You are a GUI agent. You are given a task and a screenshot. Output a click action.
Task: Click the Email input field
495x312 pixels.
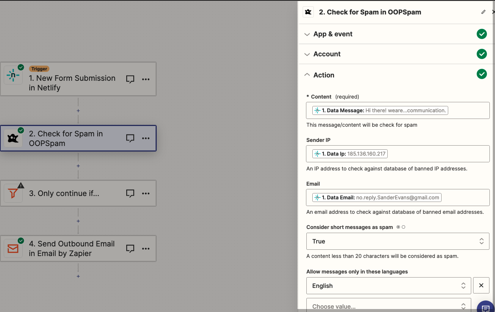coord(398,198)
